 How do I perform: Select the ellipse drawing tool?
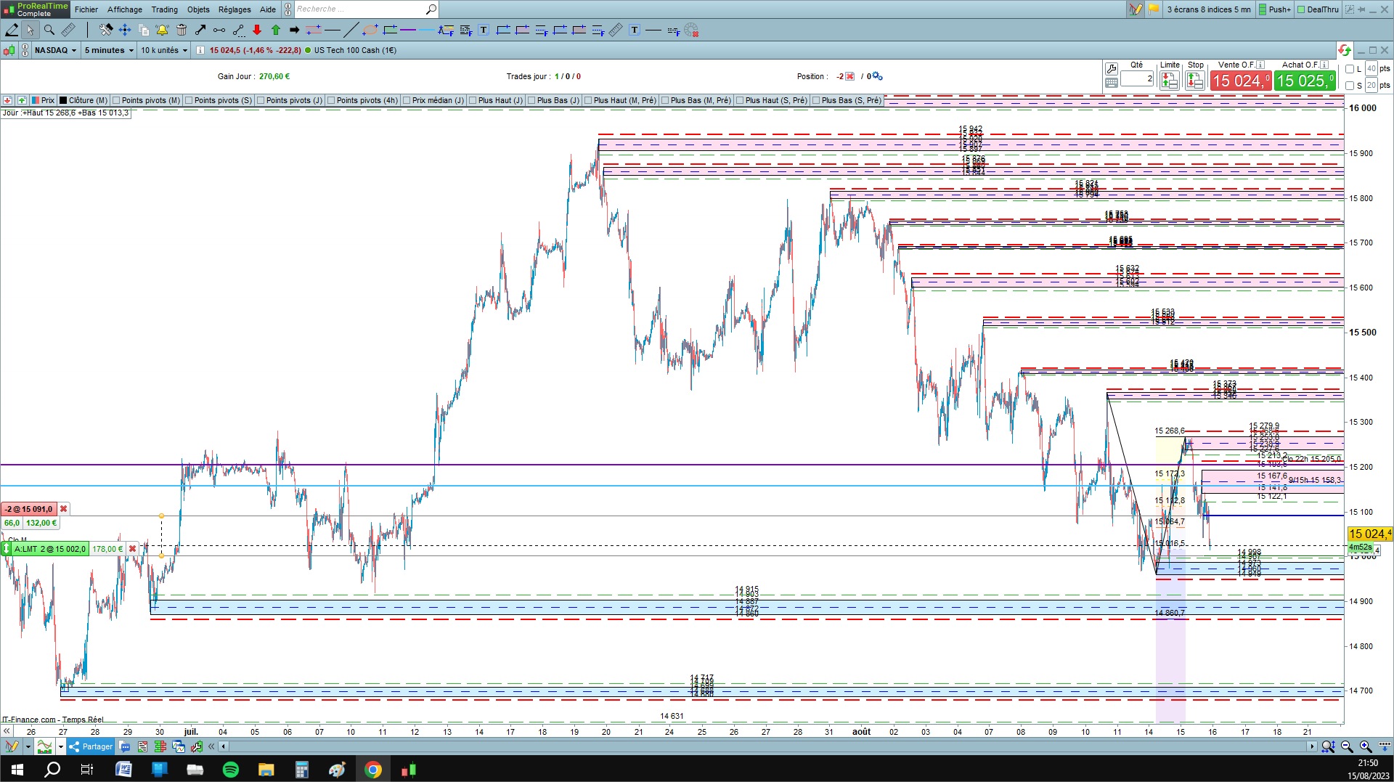pyautogui.click(x=370, y=30)
